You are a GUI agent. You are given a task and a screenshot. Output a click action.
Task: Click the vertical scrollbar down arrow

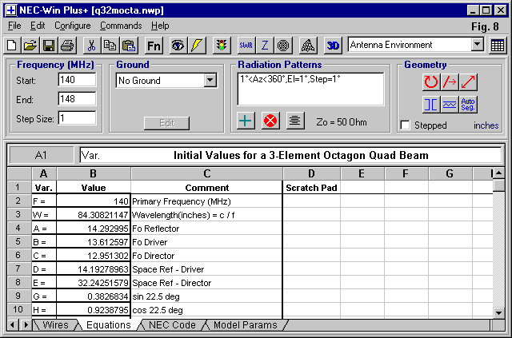pos(499,311)
